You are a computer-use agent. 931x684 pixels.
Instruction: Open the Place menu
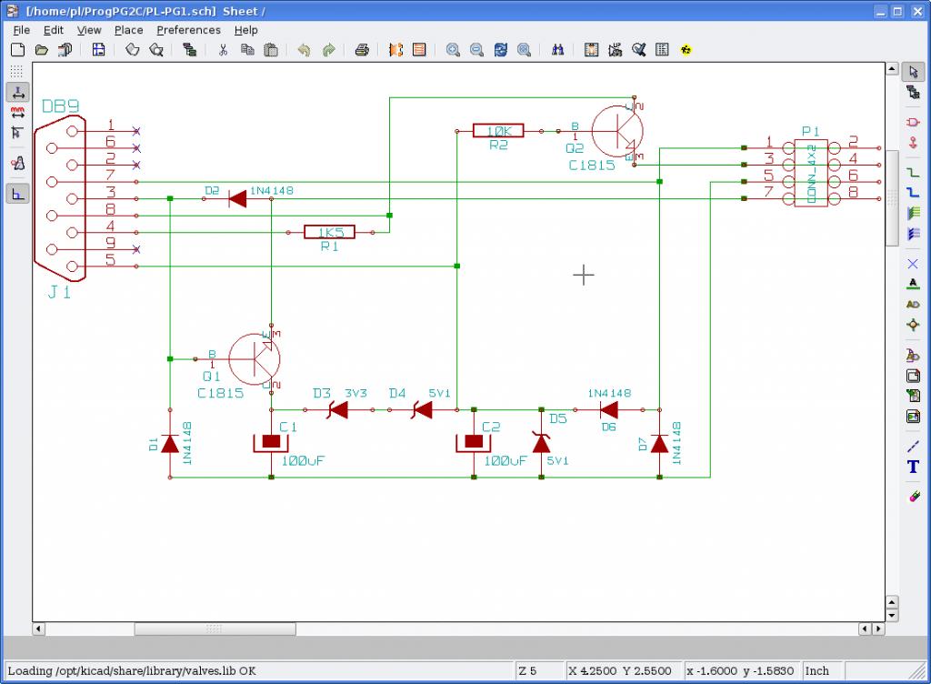(x=128, y=30)
